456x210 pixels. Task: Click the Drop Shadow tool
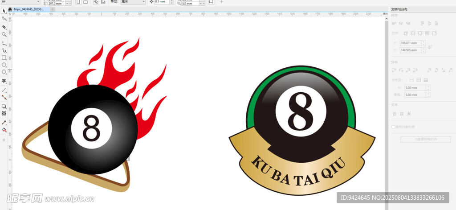click(x=4, y=106)
